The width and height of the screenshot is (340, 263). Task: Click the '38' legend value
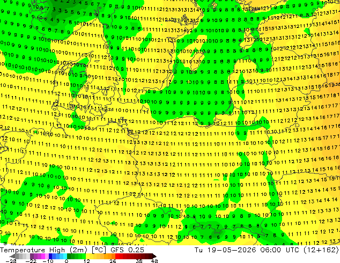pyautogui.click(x=139, y=261)
